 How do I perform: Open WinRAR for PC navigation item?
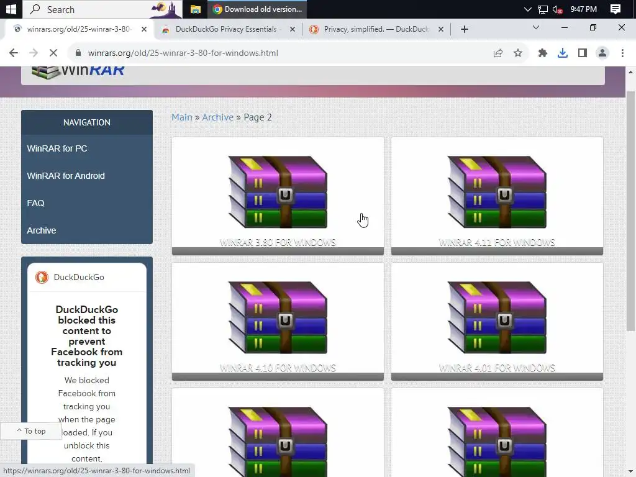point(57,148)
